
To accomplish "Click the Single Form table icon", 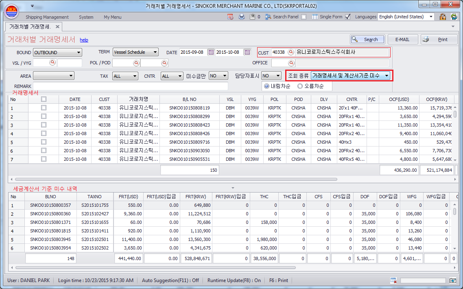I will (315, 17).
